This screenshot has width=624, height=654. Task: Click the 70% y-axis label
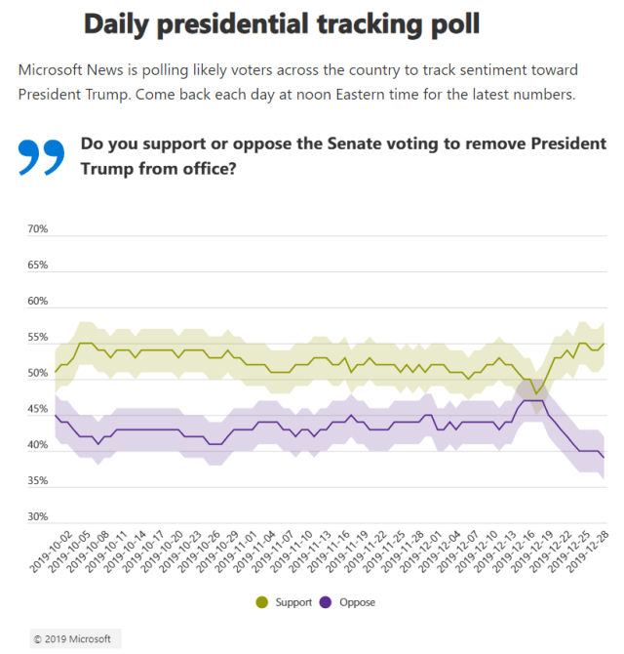click(x=37, y=229)
